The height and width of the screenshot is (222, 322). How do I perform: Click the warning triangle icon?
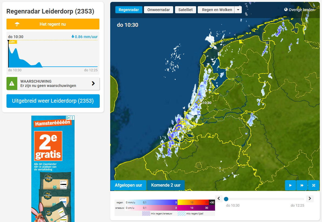click(x=12, y=83)
